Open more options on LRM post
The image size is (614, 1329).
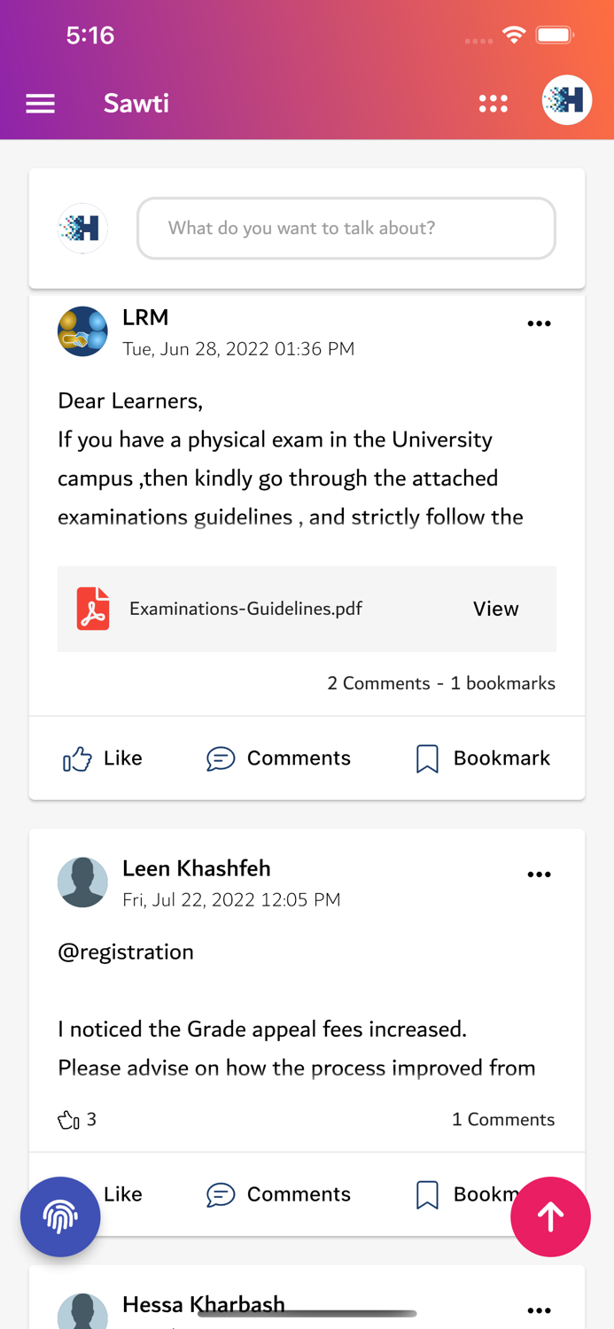(539, 324)
